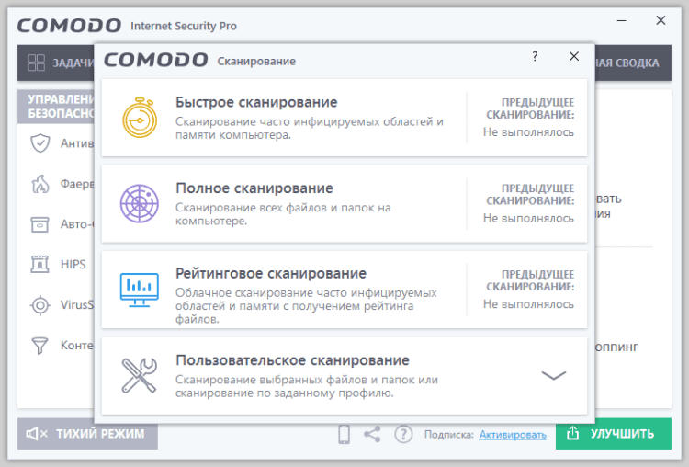Click 'Не выполнялось' status for Quick scan
Viewport: 689px width, 467px height.
(x=528, y=132)
